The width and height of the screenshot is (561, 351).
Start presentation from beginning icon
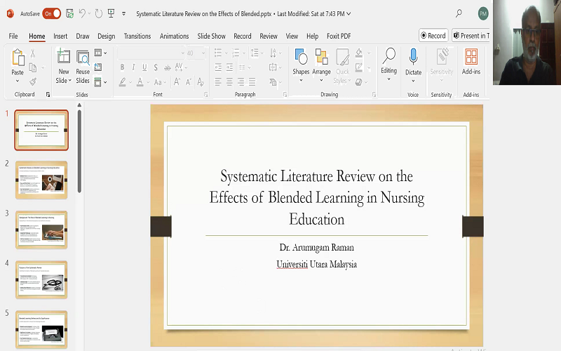111,13
